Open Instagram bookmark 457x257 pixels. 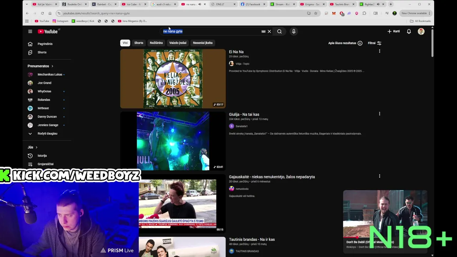click(60, 21)
